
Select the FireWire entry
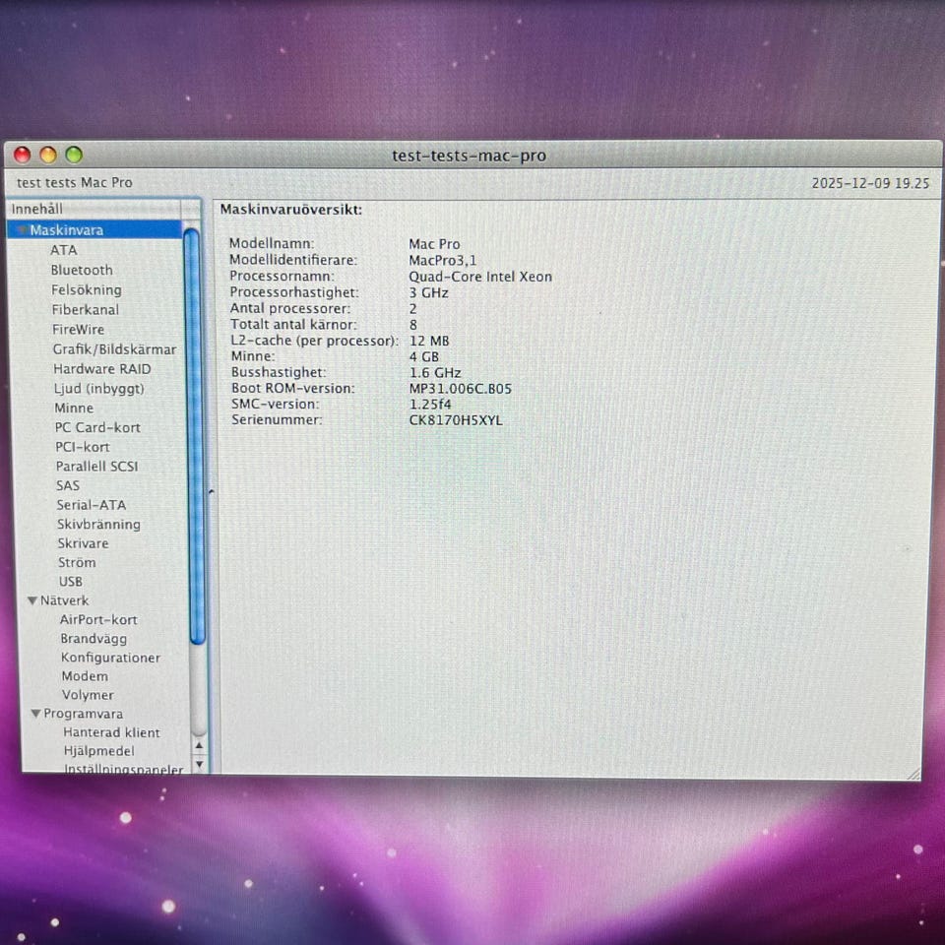click(x=78, y=330)
